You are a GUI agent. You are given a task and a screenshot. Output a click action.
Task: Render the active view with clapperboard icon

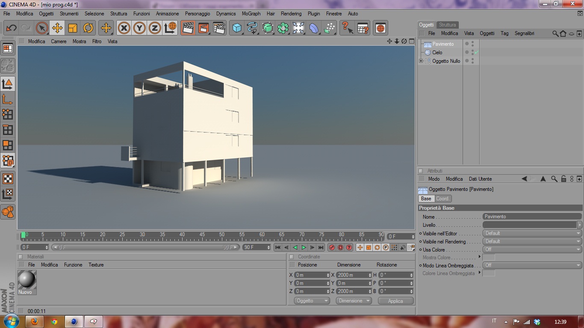click(x=188, y=28)
